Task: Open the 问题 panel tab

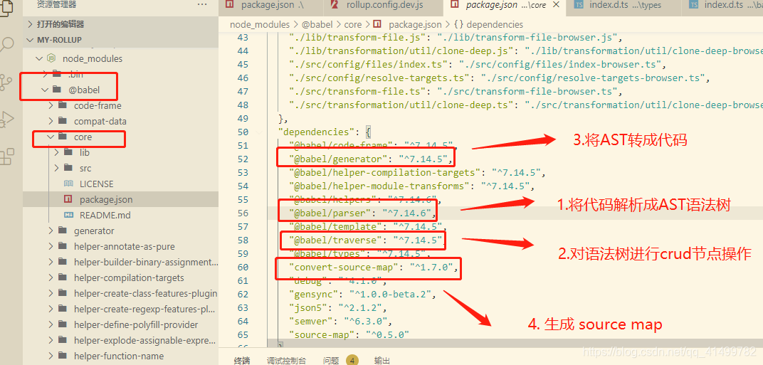Action: pos(331,360)
